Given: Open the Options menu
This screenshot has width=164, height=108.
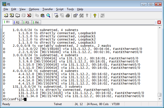Looking at the screenshot, I should pos(34,9).
